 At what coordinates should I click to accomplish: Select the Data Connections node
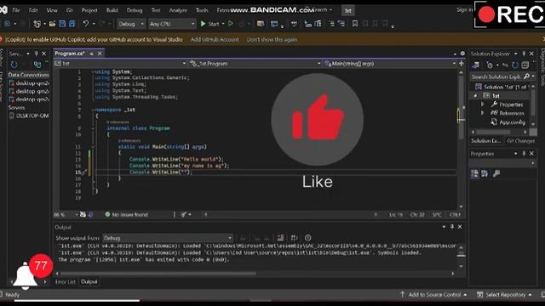28,75
